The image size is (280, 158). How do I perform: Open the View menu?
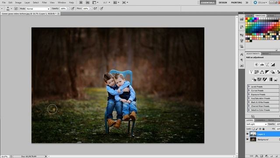52,3
